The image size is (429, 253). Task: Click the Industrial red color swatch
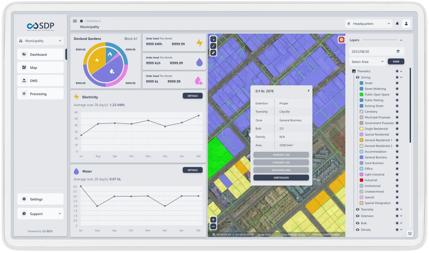[x=361, y=180]
